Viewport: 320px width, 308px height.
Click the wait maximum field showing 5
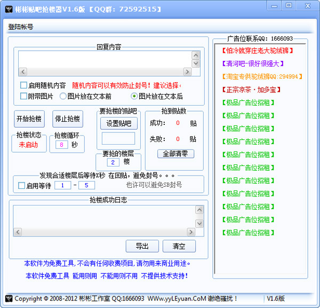tap(86, 185)
